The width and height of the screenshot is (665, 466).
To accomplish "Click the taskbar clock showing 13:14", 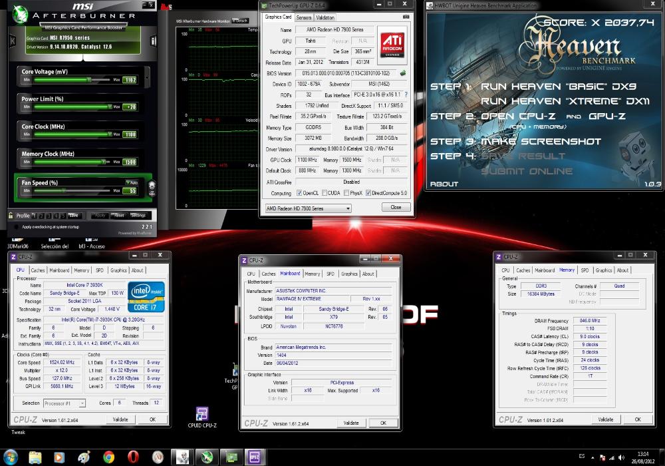I will click(642, 457).
